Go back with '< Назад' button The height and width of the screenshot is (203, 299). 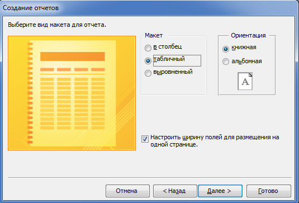pos(175,191)
